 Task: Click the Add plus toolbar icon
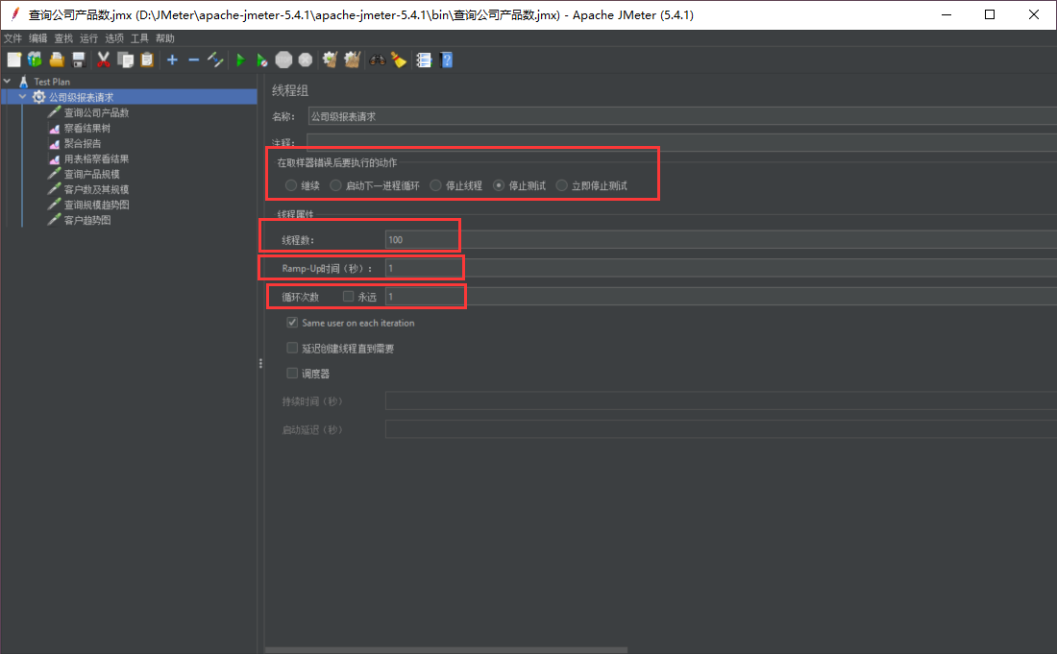point(172,60)
